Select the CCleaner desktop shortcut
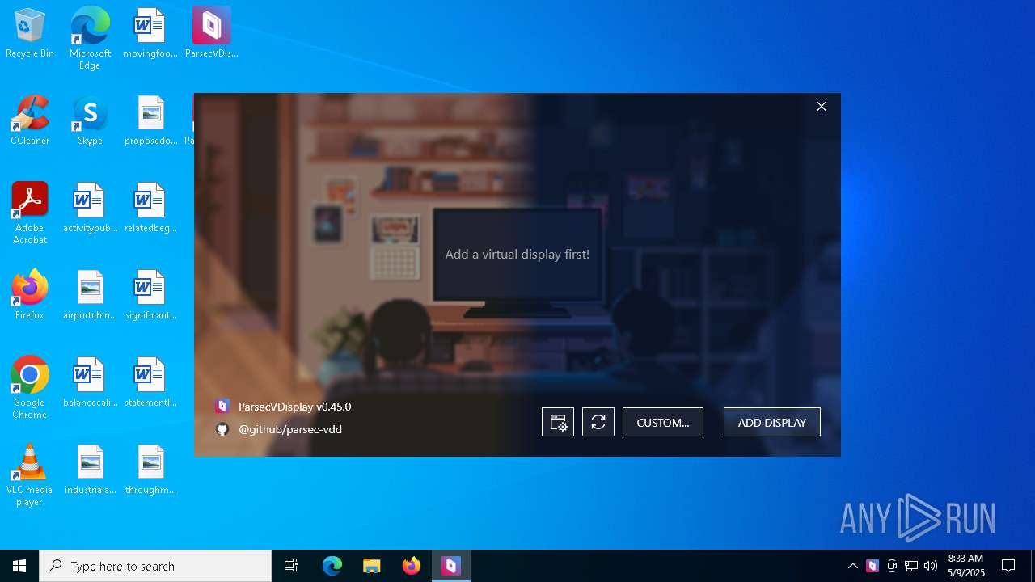Image resolution: width=1035 pixels, height=582 pixels. click(x=30, y=120)
